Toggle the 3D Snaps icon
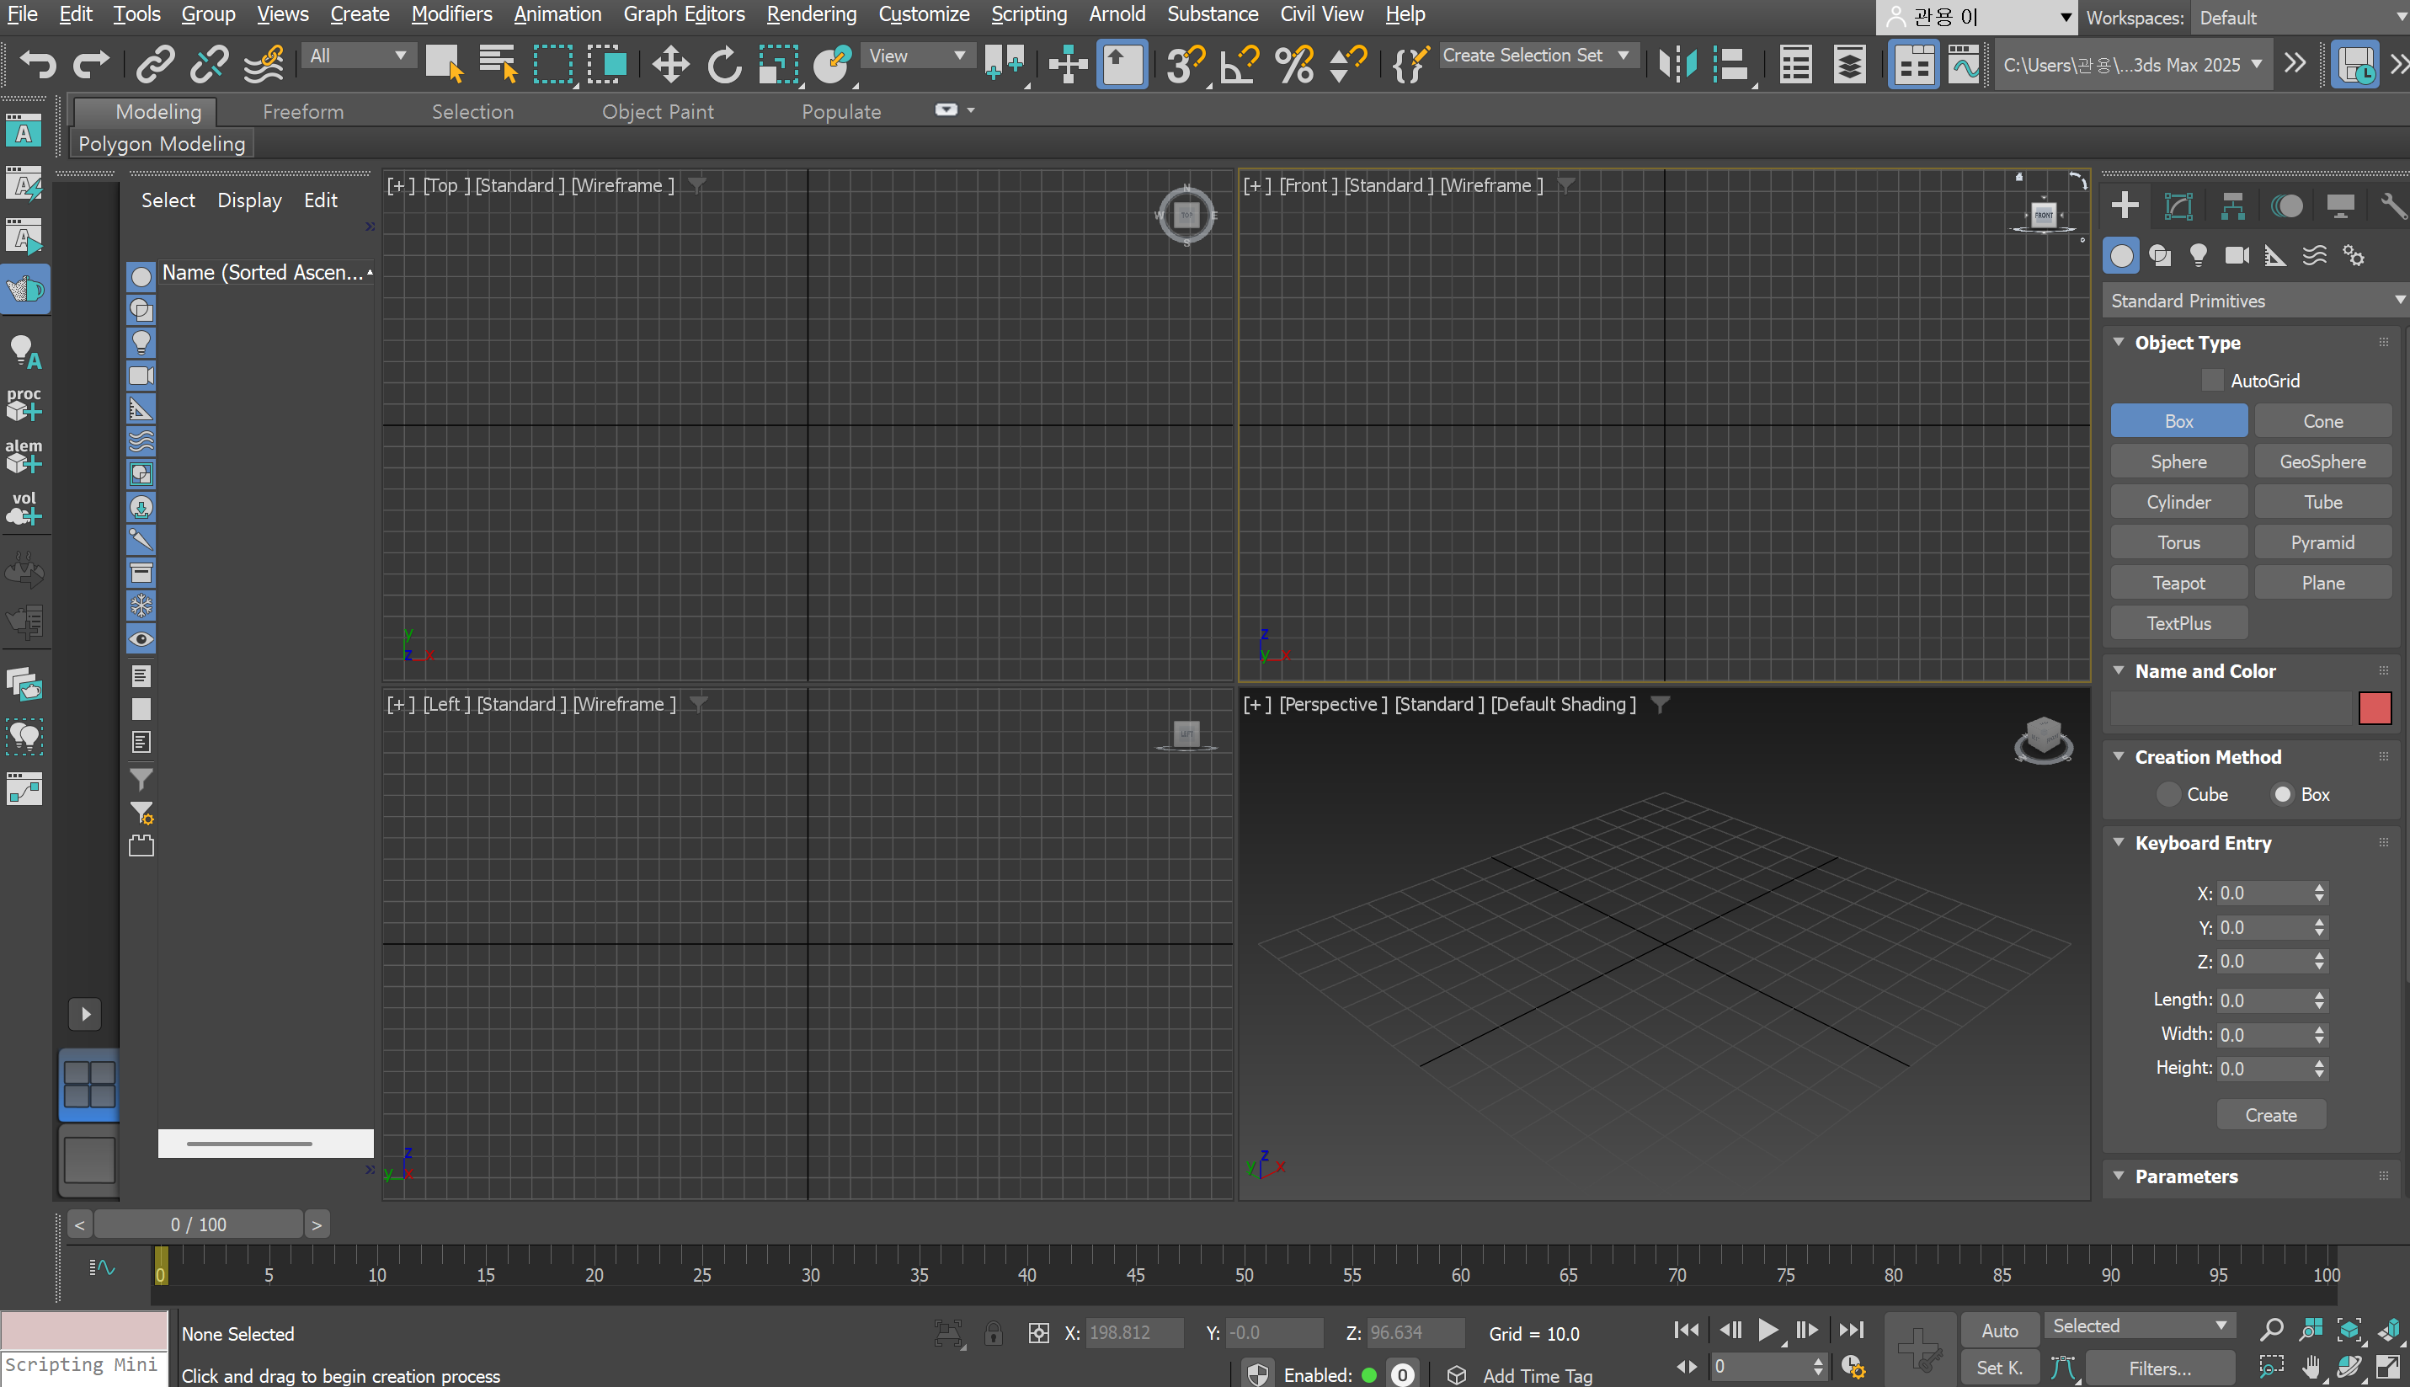2410x1387 pixels. (x=1186, y=64)
